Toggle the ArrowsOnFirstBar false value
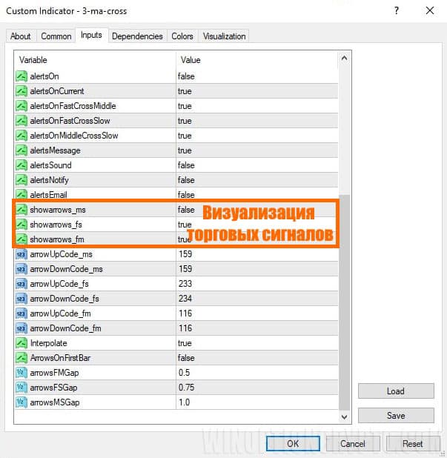The image size is (447, 458). 185,358
